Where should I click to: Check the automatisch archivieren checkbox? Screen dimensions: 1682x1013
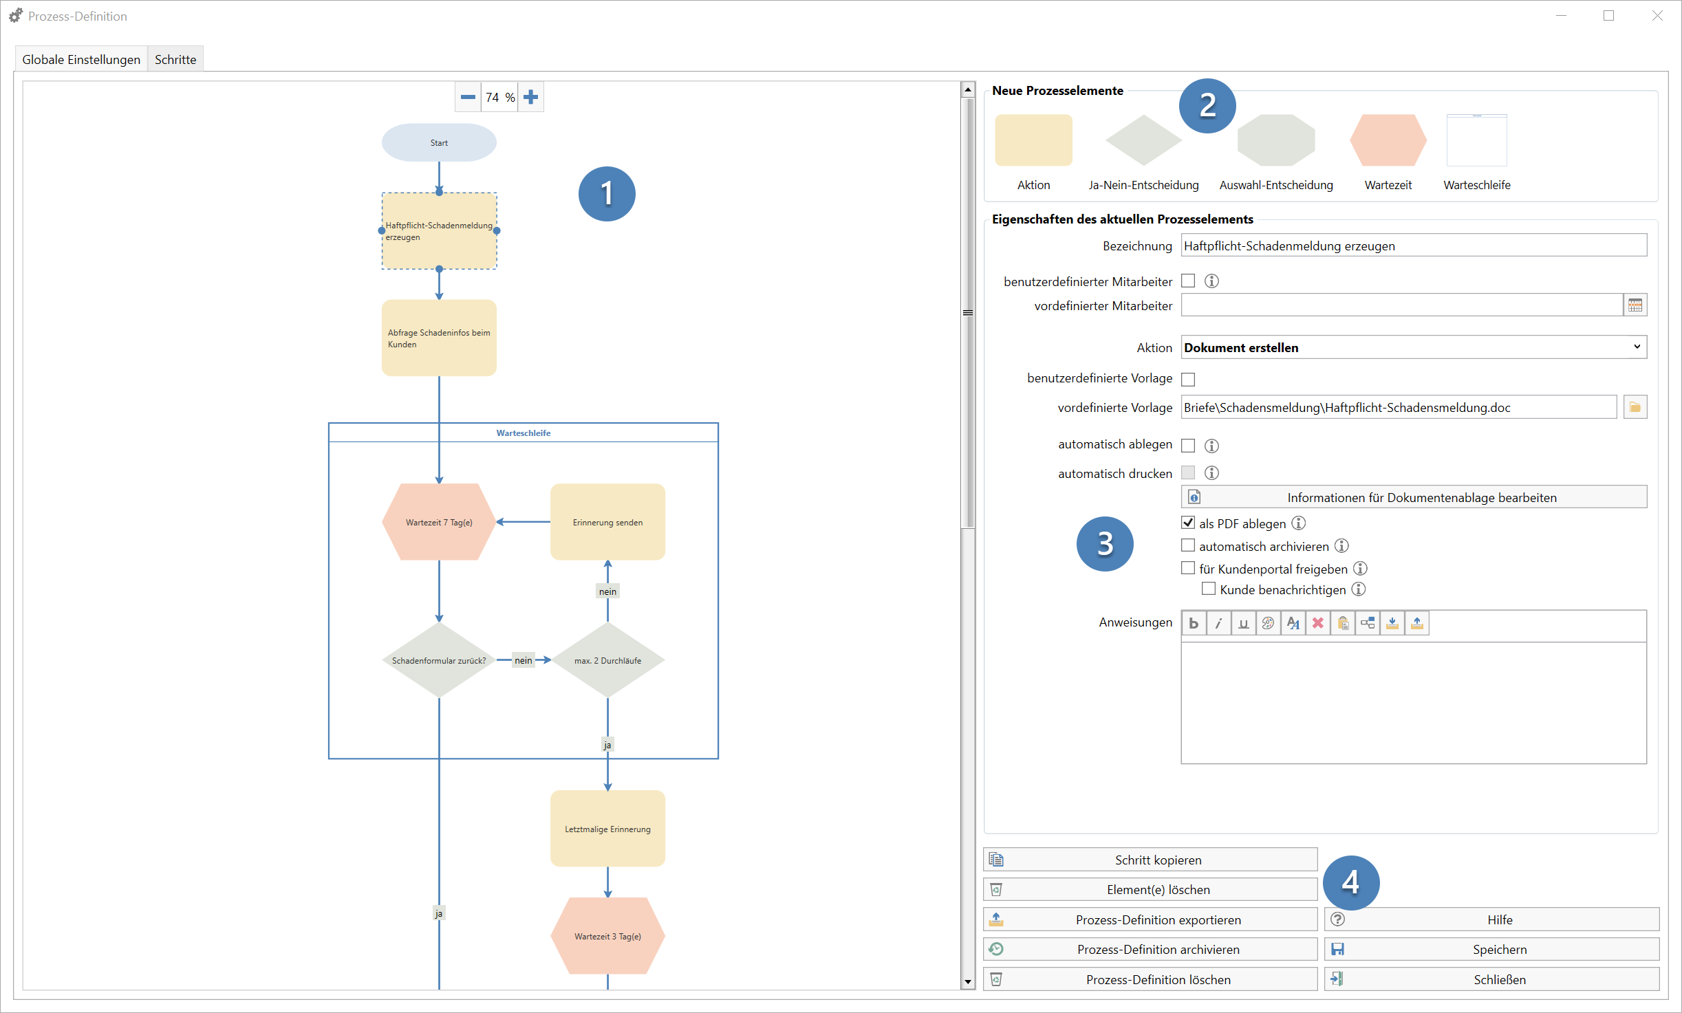1188,545
